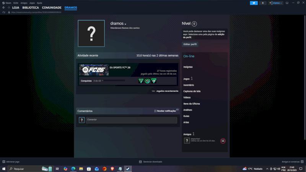Screen dimensions: 306x172
Task: Open the announcements megaphone button
Action: (x=254, y=3)
